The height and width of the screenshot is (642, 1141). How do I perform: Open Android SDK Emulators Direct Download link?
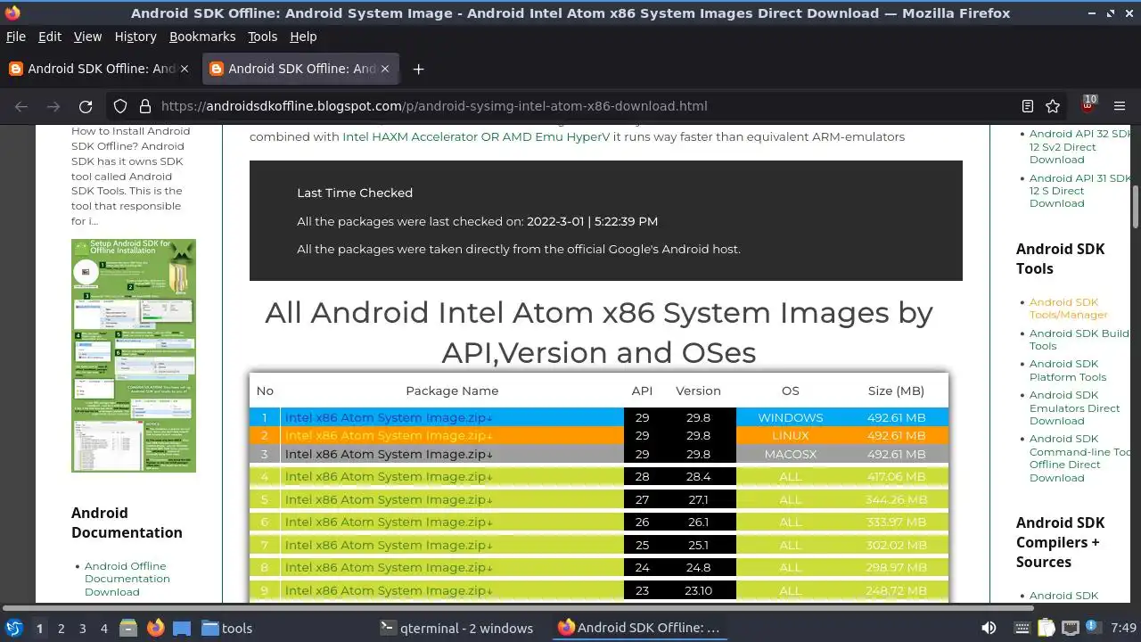[x=1074, y=407]
